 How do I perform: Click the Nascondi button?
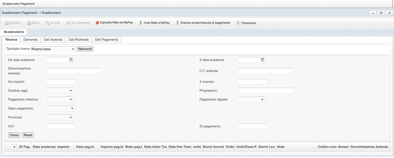[x=85, y=49]
